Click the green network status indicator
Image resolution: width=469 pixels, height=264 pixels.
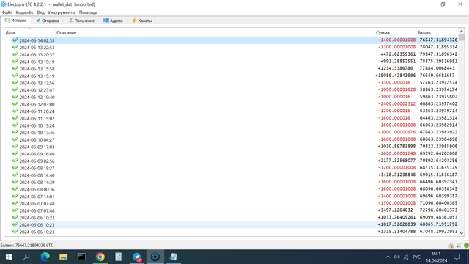pos(466,246)
